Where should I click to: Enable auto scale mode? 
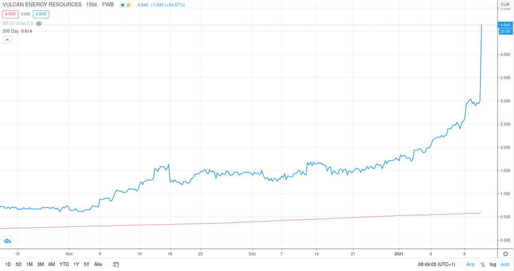tap(505, 264)
